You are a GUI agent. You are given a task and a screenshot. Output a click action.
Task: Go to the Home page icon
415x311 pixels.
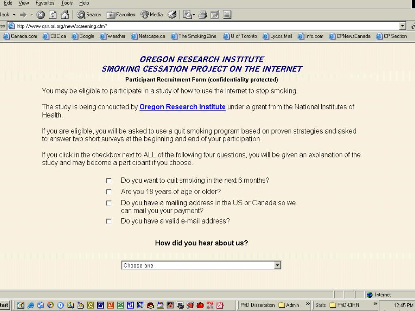65,15
